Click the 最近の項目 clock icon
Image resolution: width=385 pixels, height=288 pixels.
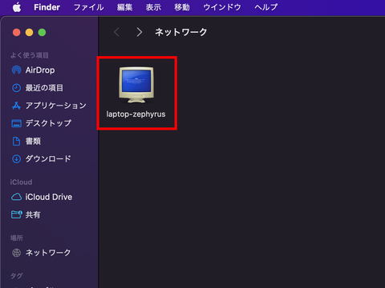(x=17, y=88)
